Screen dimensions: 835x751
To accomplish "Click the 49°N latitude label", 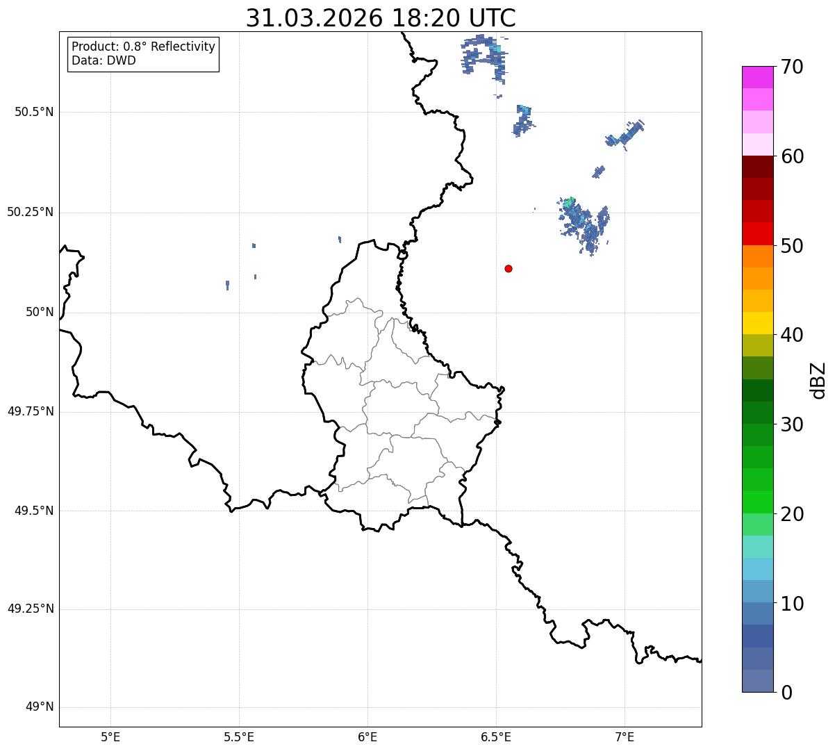I will click(40, 707).
